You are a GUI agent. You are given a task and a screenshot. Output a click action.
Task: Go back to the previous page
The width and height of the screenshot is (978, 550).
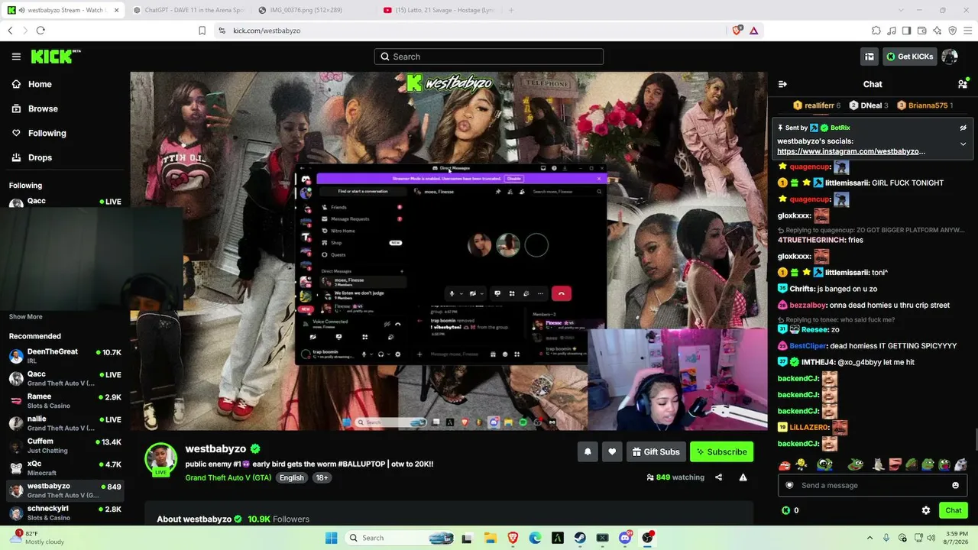(x=10, y=31)
